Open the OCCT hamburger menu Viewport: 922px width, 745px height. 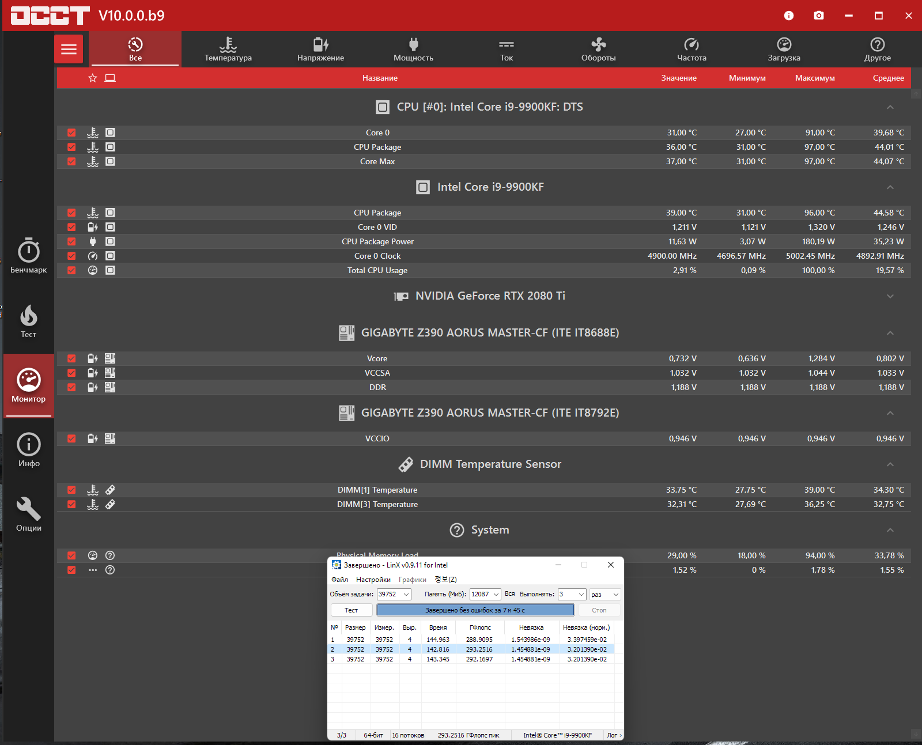point(69,49)
